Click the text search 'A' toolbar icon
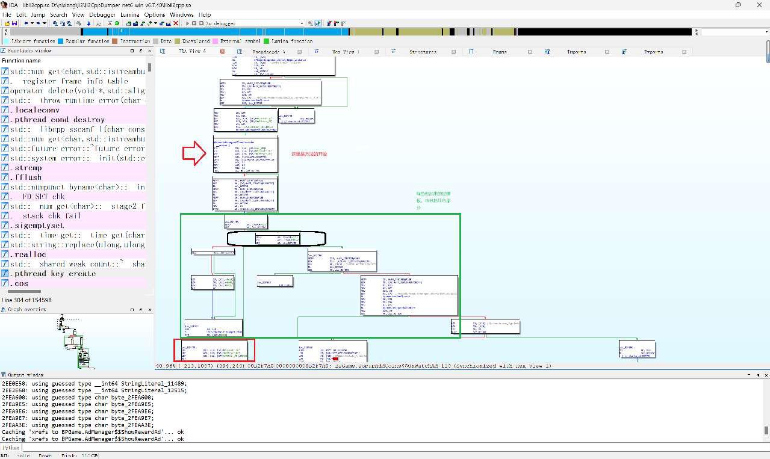Screen dimensions: 770x459 [x=109, y=23]
